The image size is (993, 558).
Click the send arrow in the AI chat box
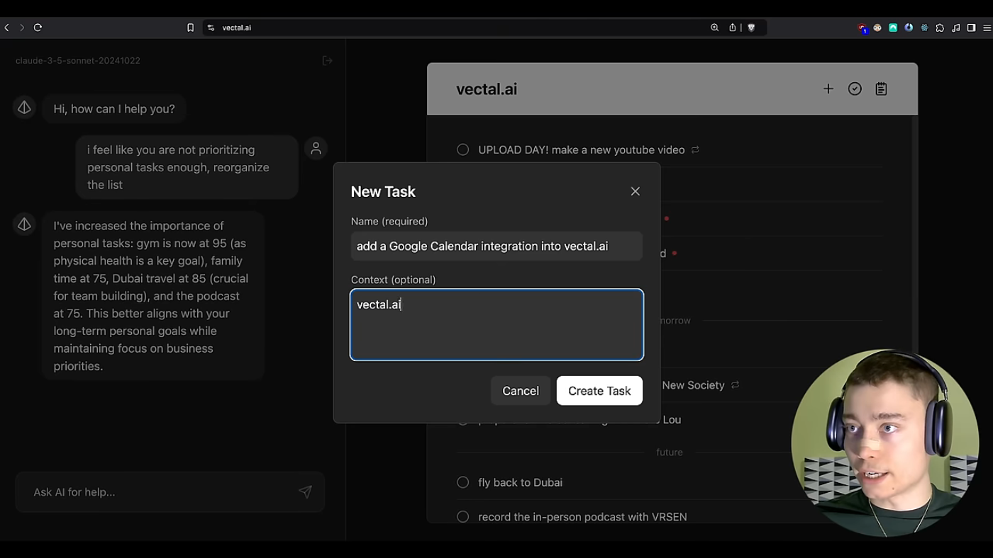[305, 491]
